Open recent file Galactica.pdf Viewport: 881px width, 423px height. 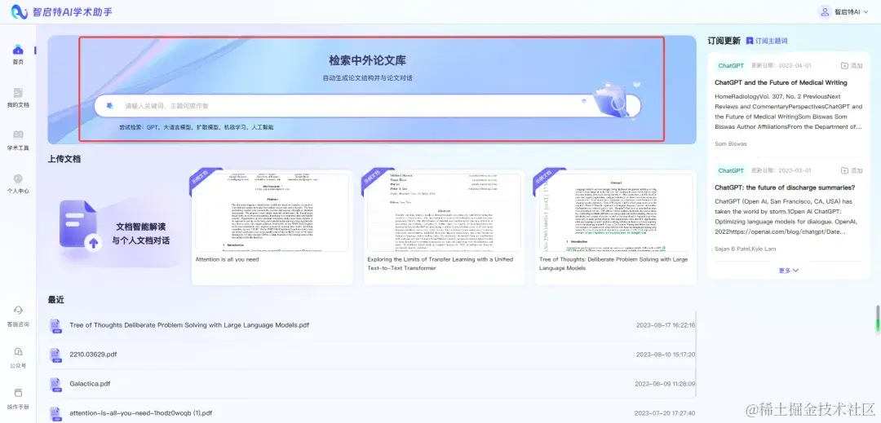click(90, 384)
